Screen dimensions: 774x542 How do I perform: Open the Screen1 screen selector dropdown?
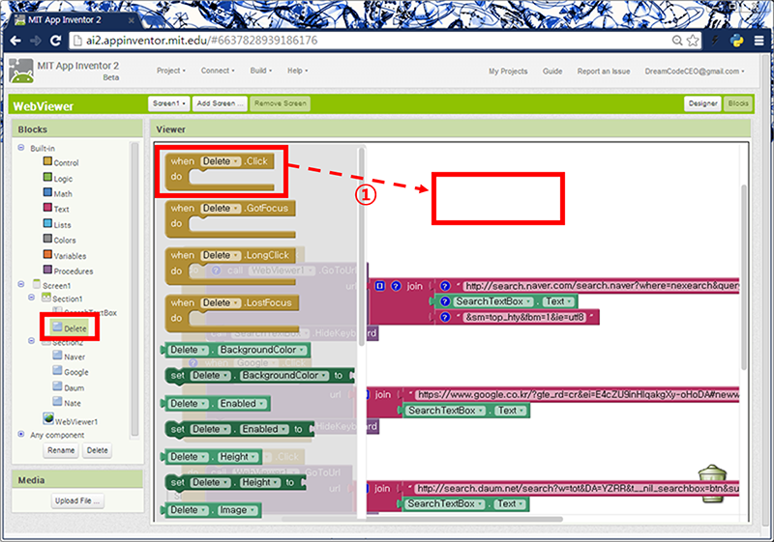[x=168, y=103]
